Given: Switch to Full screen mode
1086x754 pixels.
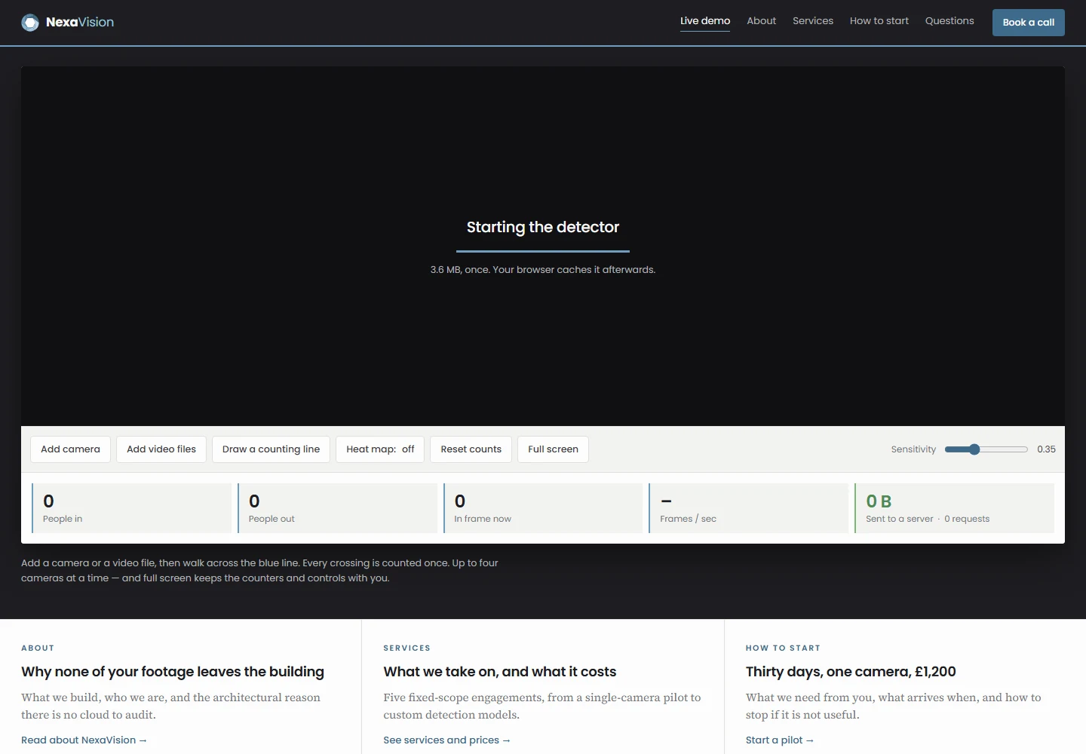Looking at the screenshot, I should click(553, 449).
